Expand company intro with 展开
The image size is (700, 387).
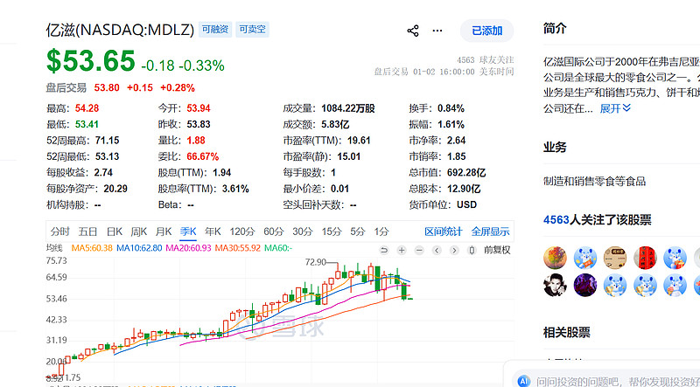pyautogui.click(x=615, y=108)
